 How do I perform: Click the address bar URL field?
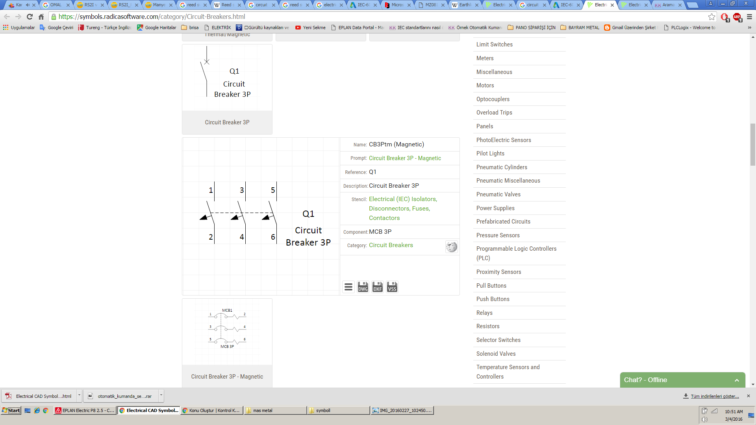[x=378, y=17]
